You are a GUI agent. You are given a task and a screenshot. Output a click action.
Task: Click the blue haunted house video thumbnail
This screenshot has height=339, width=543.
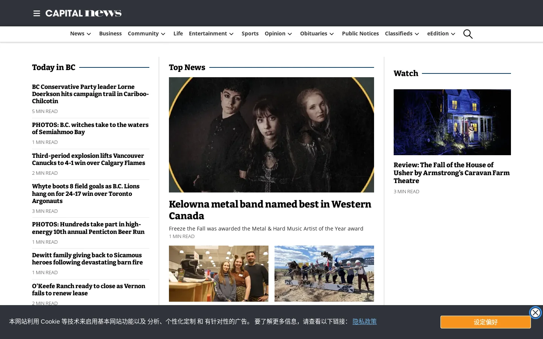coord(452,122)
